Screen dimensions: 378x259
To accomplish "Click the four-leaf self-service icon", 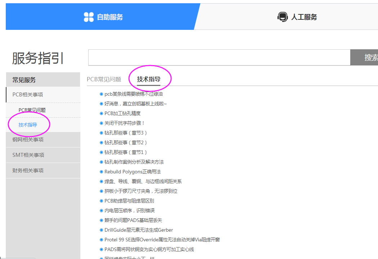I will (x=89, y=17).
